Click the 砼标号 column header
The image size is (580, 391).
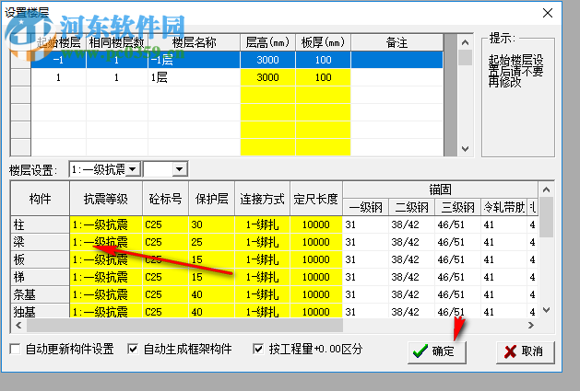(x=165, y=199)
